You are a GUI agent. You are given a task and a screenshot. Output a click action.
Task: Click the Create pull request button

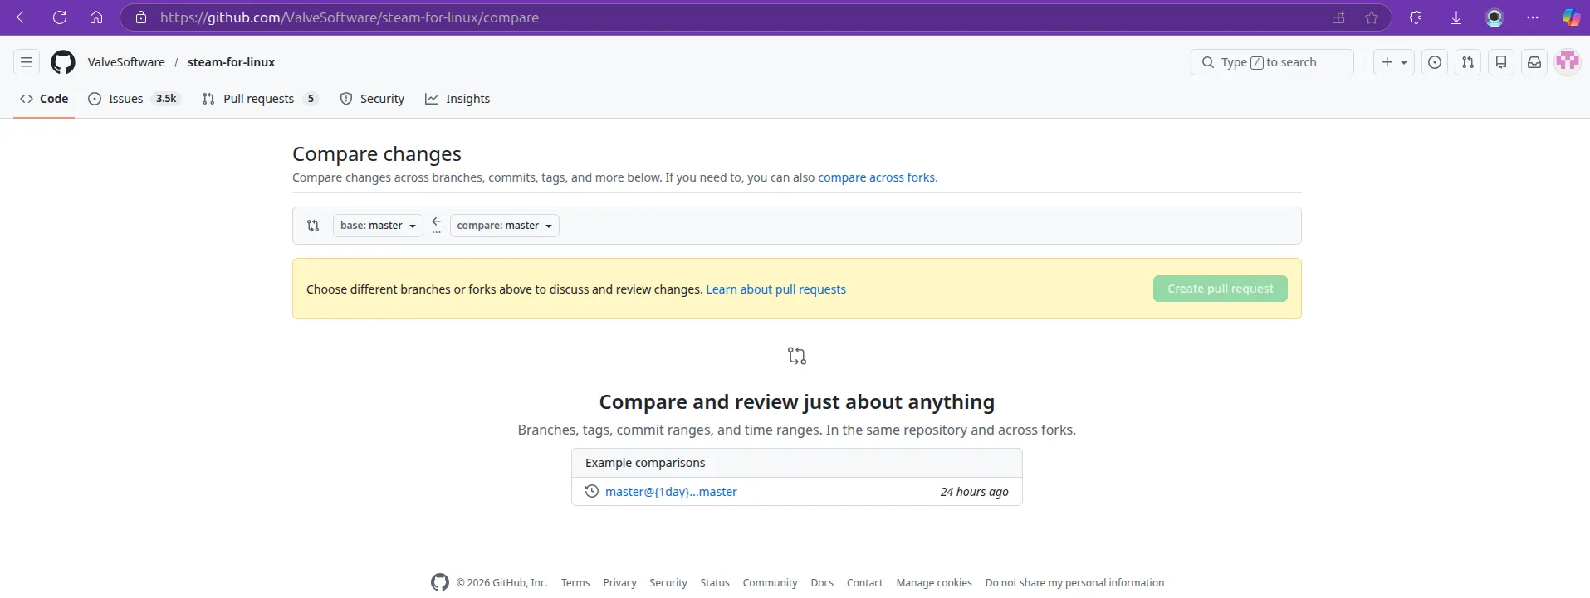[1221, 289]
